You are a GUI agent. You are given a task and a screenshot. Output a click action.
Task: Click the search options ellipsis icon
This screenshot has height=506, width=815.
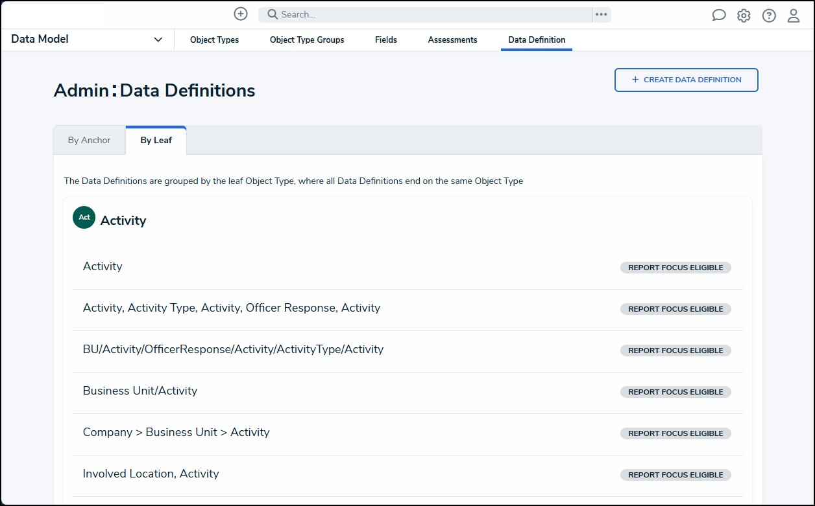coord(602,14)
